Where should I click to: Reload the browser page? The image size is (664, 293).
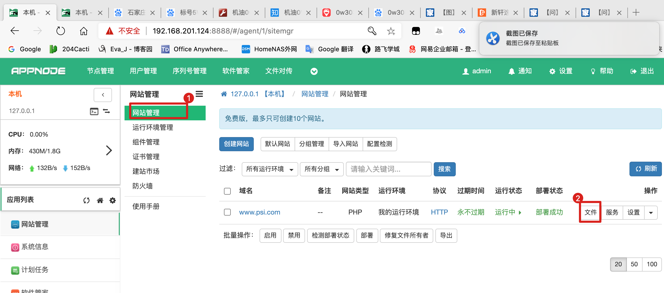[x=60, y=31]
